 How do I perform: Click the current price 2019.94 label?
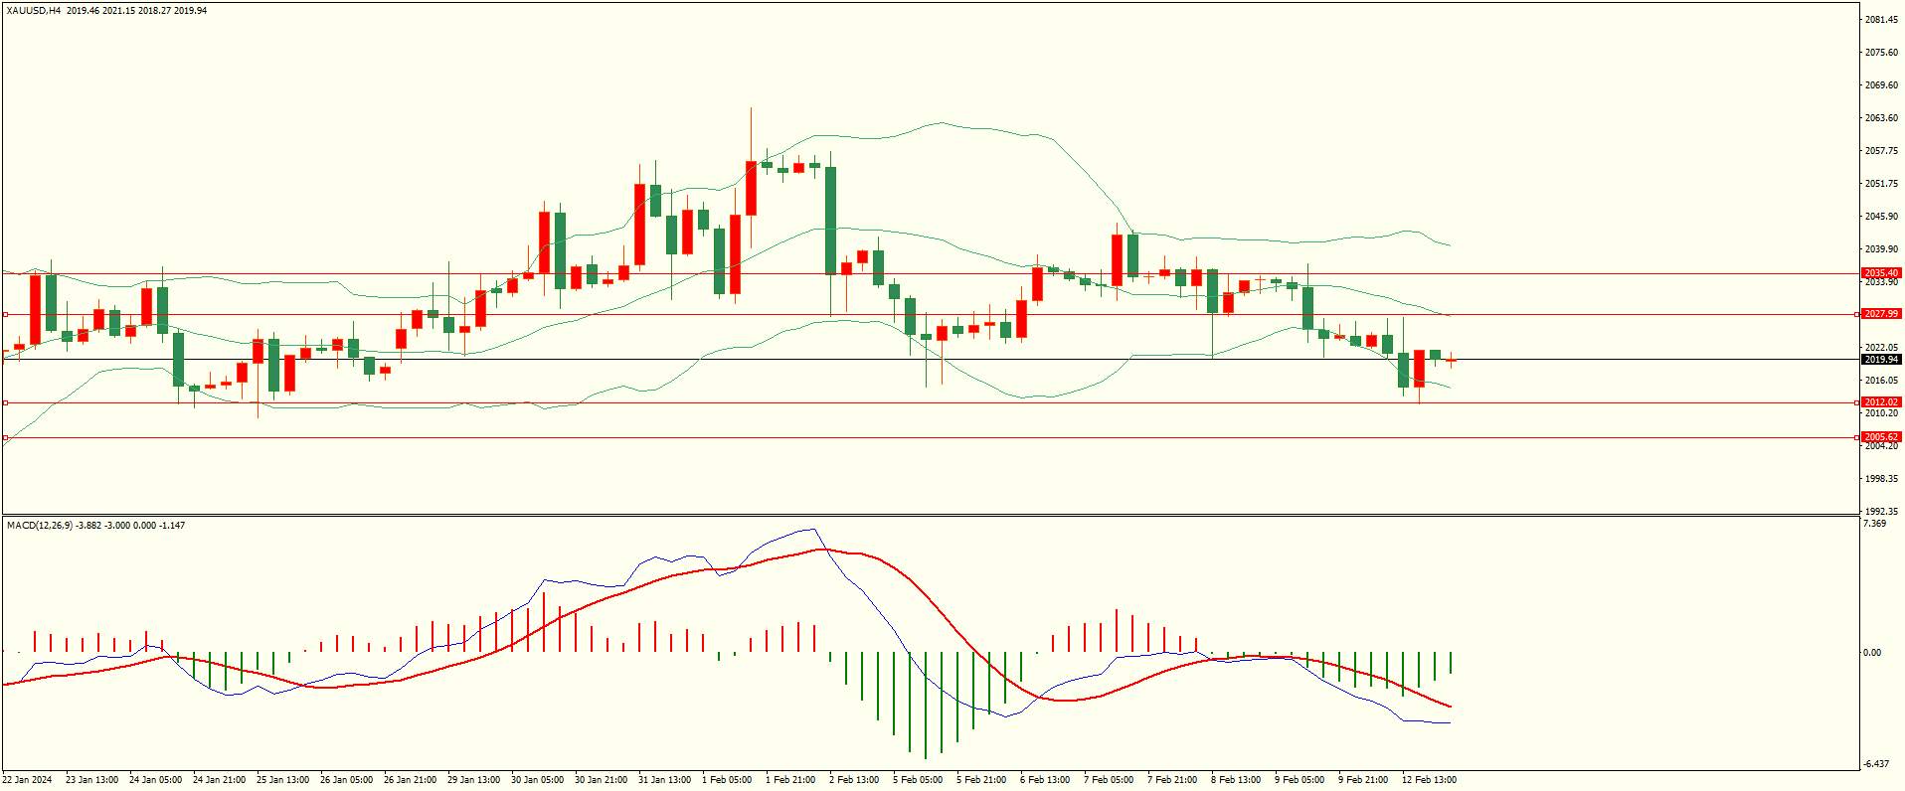pos(1881,360)
